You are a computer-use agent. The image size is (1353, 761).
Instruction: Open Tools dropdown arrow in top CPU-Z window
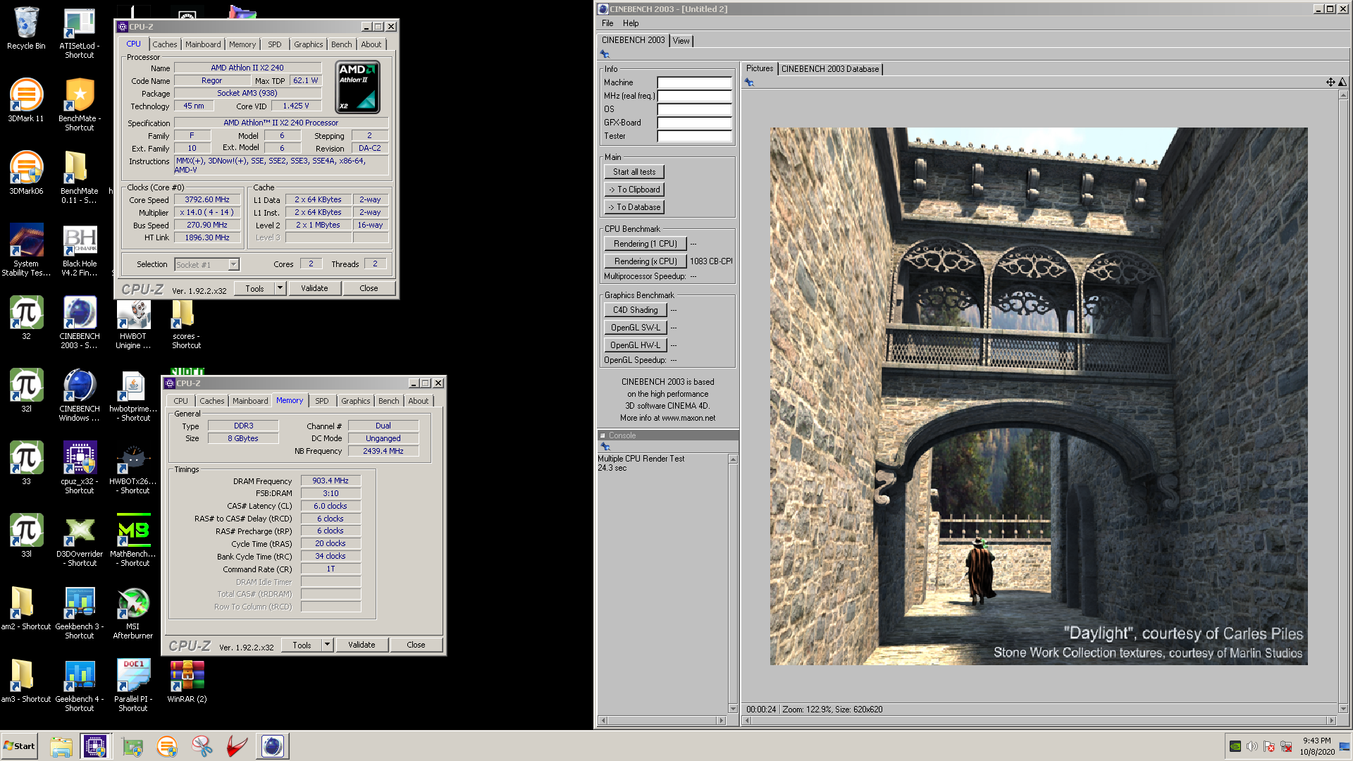click(280, 288)
